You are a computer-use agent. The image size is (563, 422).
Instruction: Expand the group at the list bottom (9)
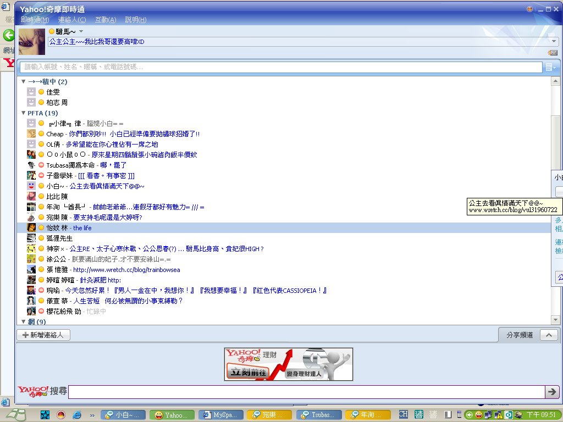pos(23,321)
